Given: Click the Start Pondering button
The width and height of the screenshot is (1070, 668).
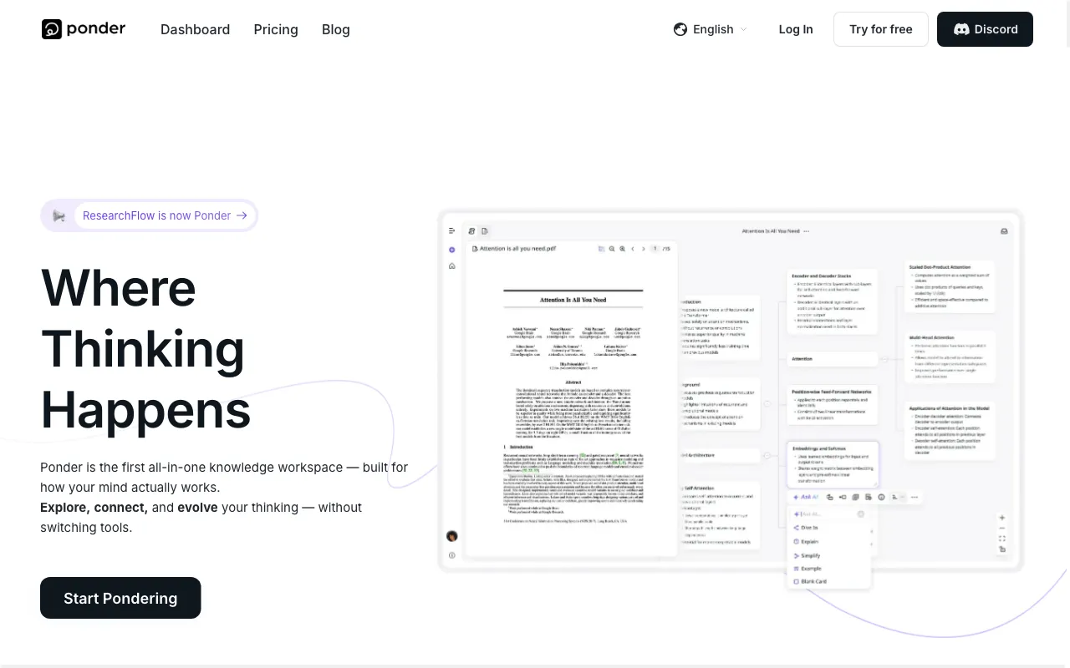Looking at the screenshot, I should tap(120, 598).
